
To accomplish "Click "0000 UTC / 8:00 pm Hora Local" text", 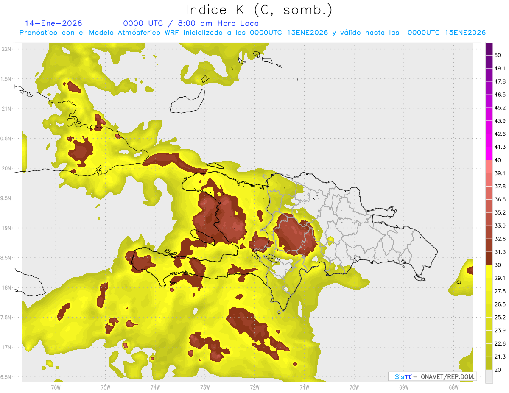I will pyautogui.click(x=192, y=23).
